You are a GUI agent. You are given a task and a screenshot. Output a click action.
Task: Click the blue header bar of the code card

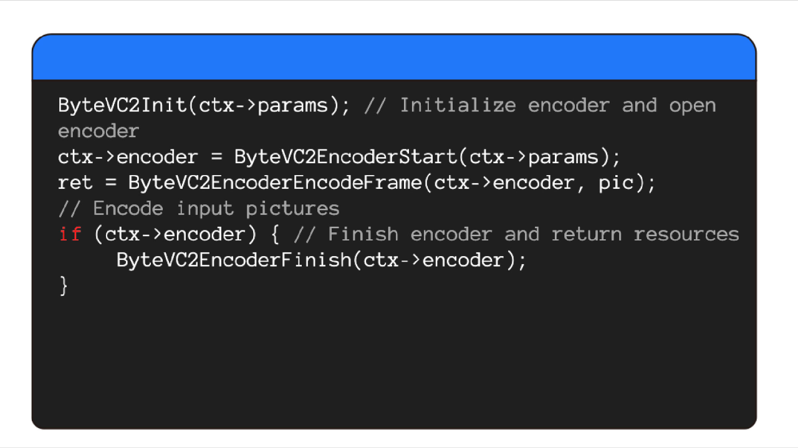(x=394, y=57)
